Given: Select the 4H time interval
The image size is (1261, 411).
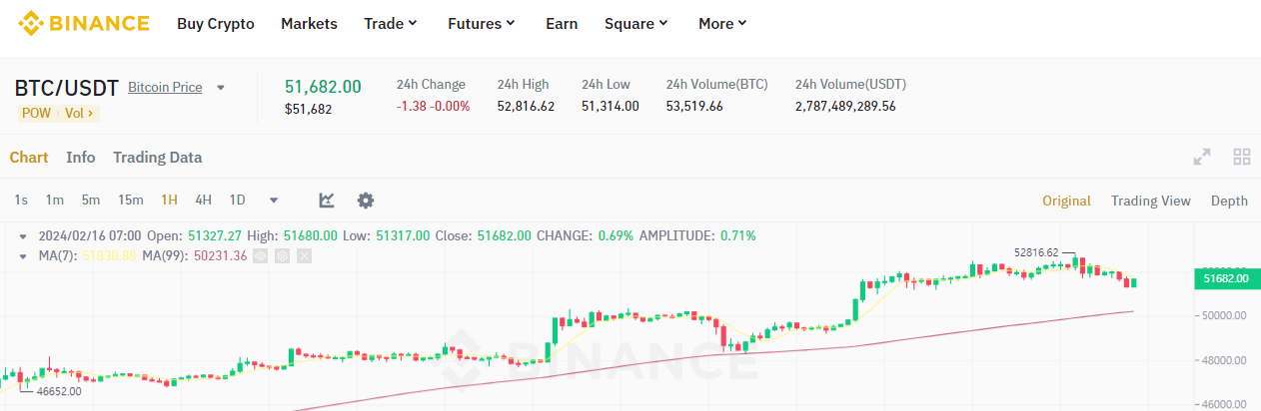Looking at the screenshot, I should (203, 201).
